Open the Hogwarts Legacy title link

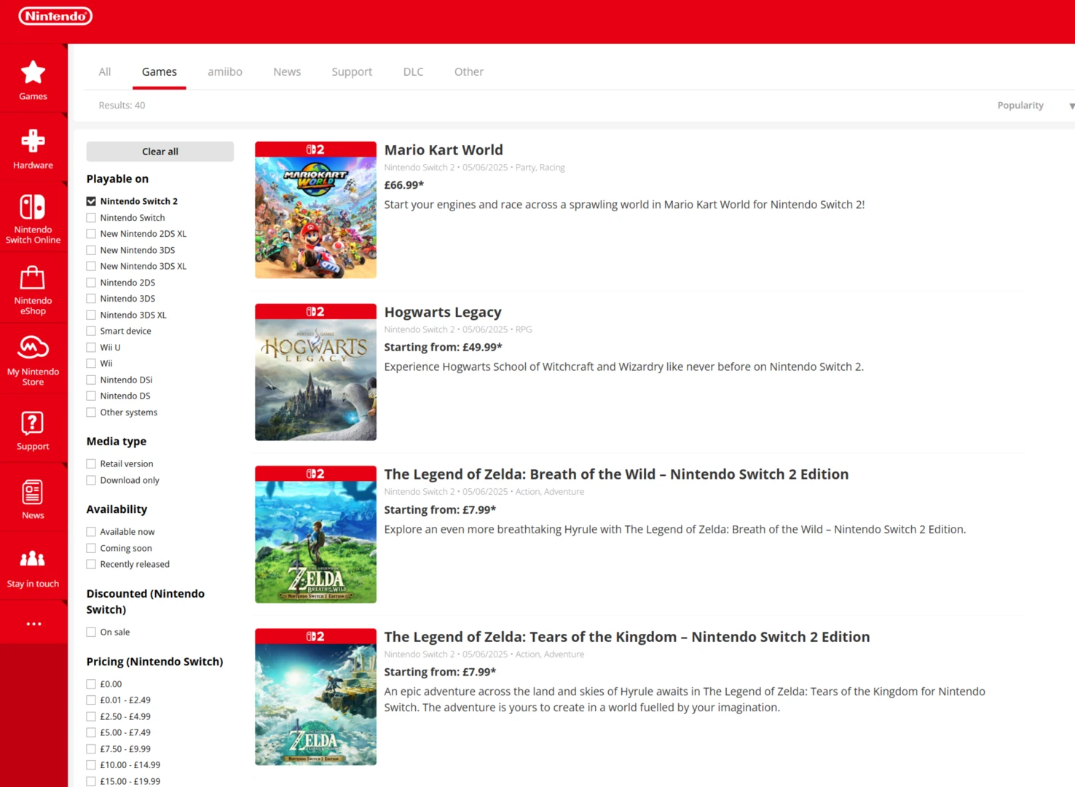coord(443,313)
